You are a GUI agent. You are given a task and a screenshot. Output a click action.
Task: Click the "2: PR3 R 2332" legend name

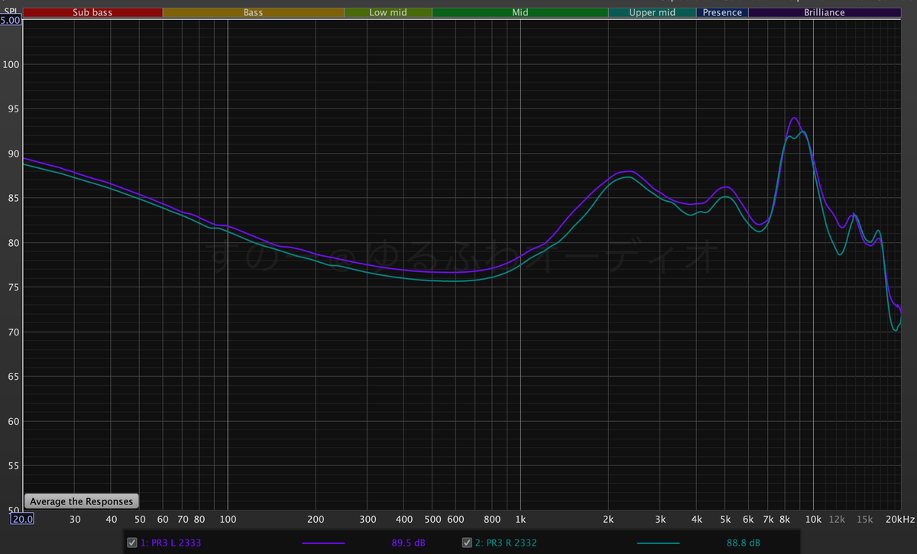(507, 543)
